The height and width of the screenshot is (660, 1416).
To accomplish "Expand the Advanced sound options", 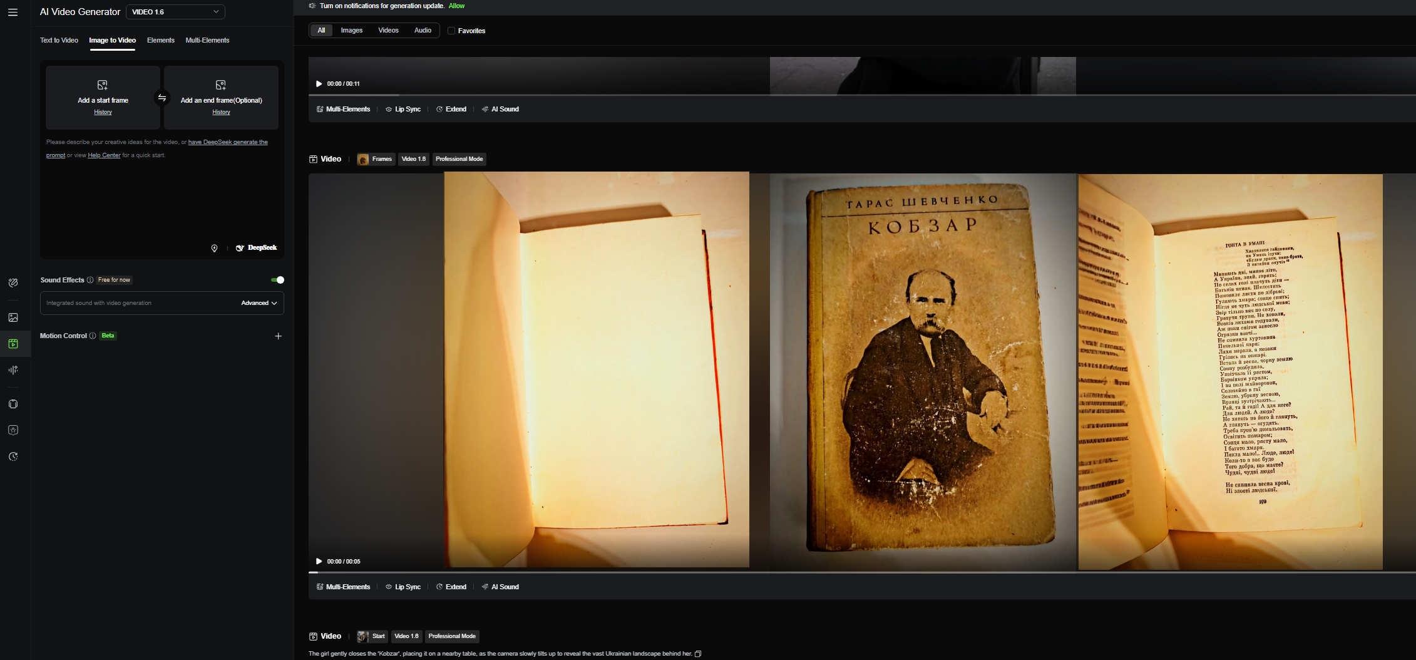I will pyautogui.click(x=259, y=303).
